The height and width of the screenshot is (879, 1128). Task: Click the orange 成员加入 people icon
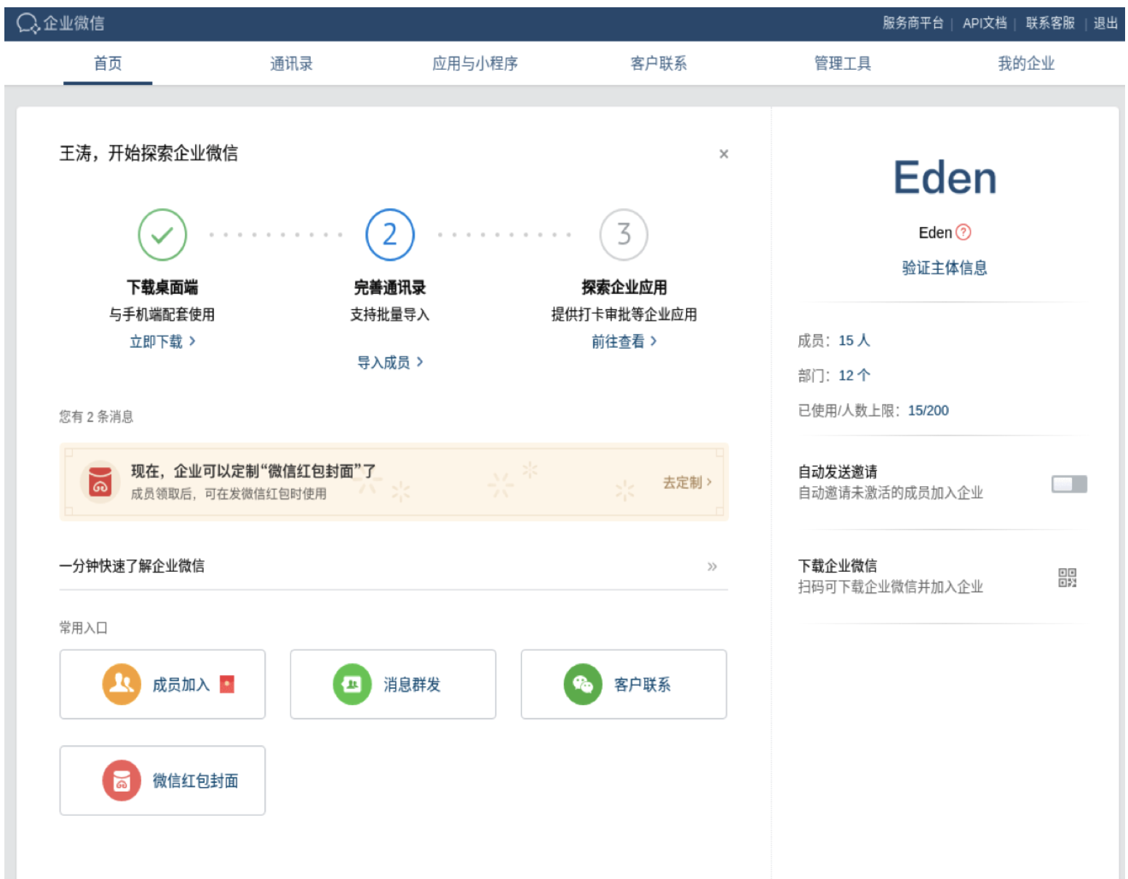[x=122, y=684]
